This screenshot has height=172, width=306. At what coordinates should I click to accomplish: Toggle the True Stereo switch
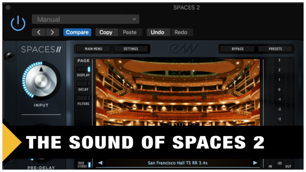coord(90,165)
